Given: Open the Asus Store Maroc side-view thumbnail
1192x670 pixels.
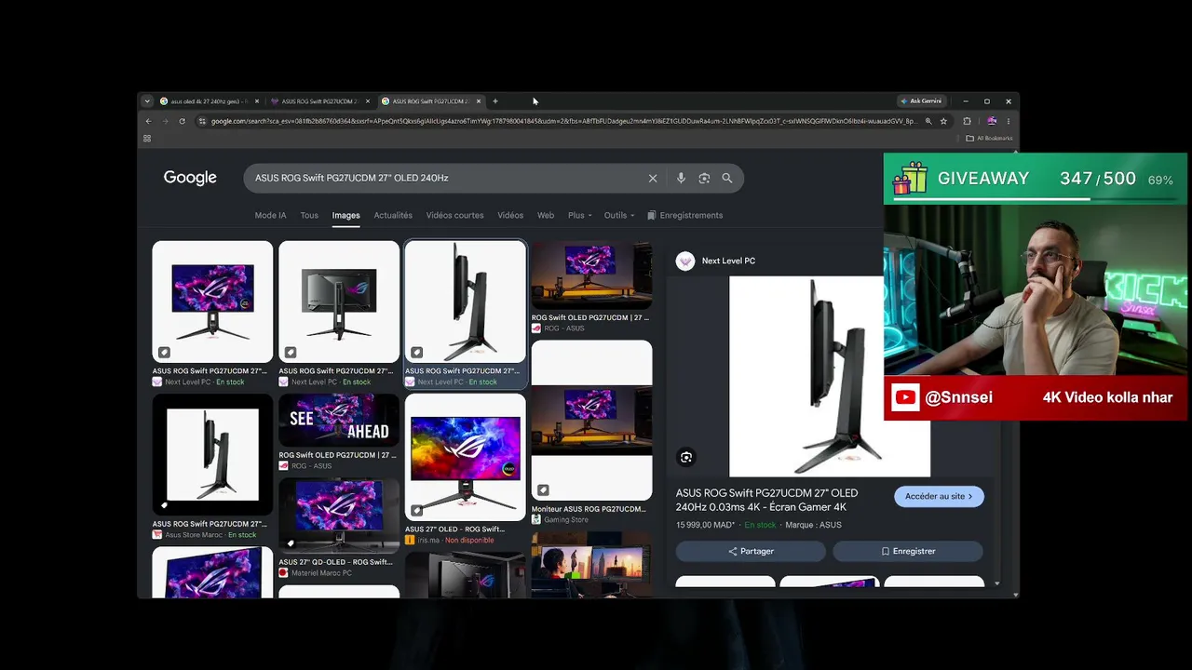Looking at the screenshot, I should pyautogui.click(x=212, y=454).
